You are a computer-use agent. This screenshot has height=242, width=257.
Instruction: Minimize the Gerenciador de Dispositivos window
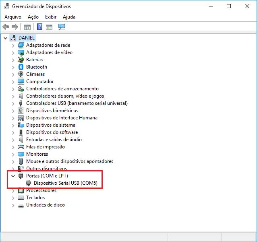[x=211, y=6]
